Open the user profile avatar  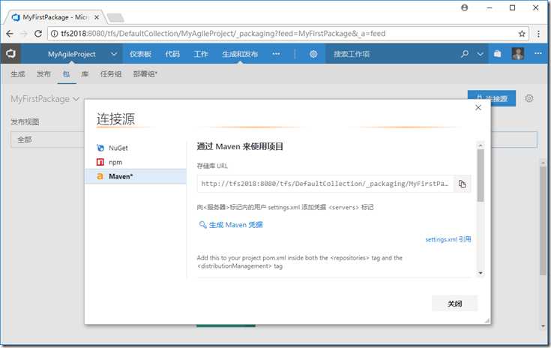[517, 54]
